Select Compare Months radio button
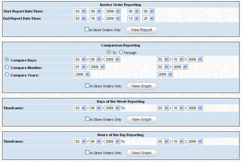The height and width of the screenshot is (162, 242). [x=7, y=67]
